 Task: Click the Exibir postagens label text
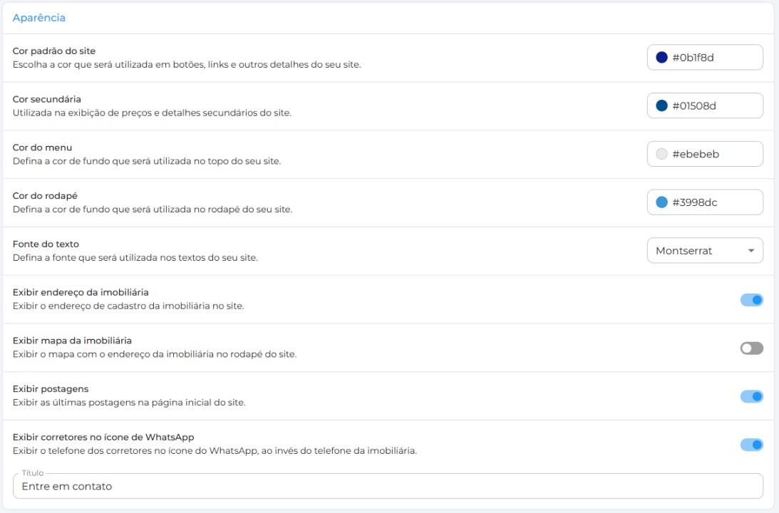(51, 389)
